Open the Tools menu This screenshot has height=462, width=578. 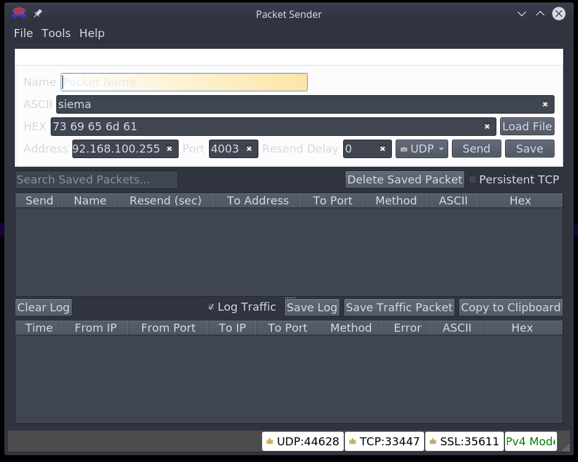pos(56,33)
